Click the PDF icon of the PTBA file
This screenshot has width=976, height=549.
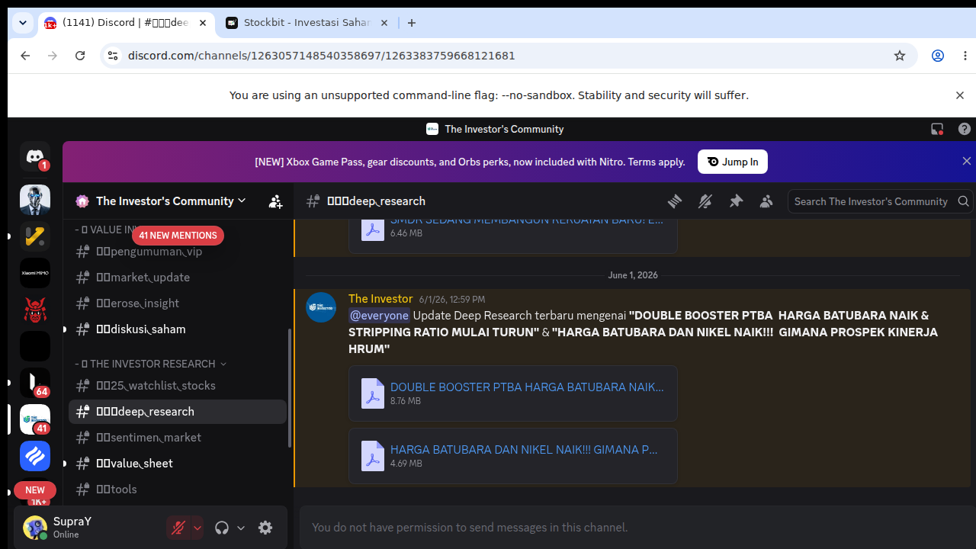pos(373,394)
